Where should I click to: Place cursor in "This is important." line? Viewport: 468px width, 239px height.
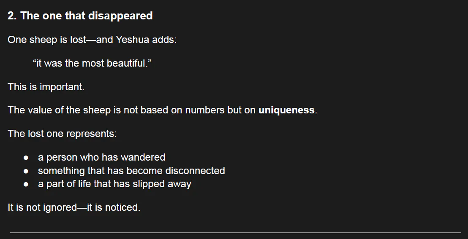(x=46, y=87)
